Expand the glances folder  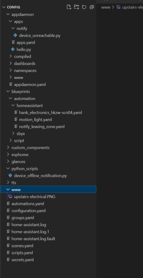pos(8,162)
